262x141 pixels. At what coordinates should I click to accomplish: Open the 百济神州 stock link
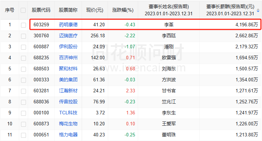coord(68,58)
